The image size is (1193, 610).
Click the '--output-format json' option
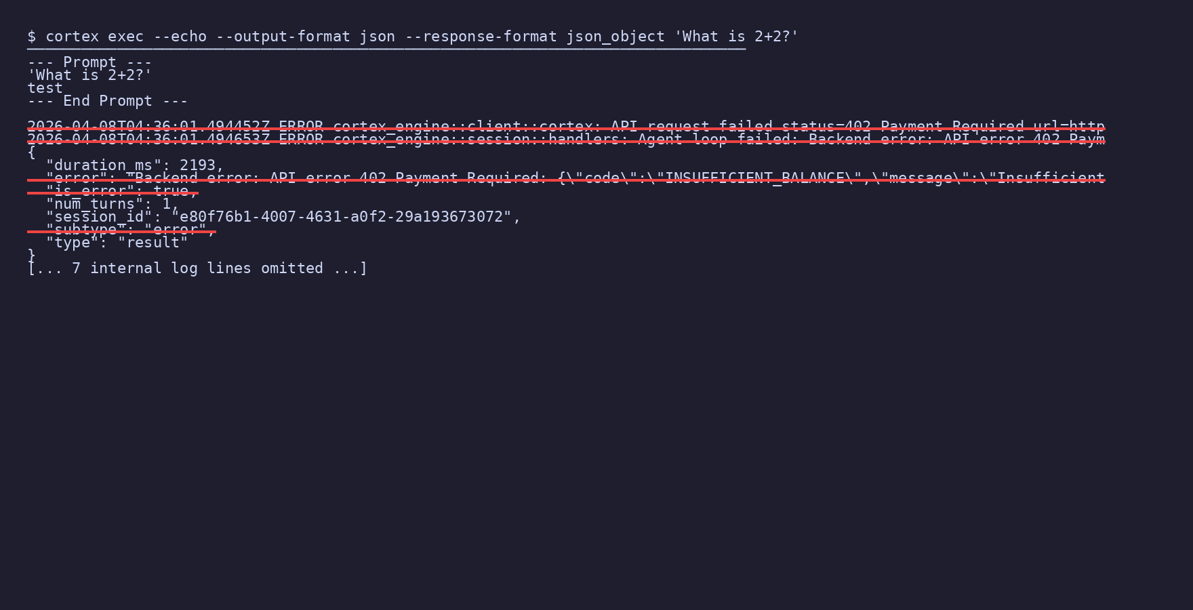point(306,37)
